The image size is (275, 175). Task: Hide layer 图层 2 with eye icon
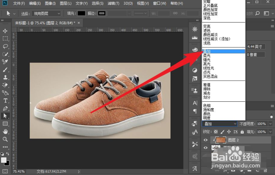point(205,140)
